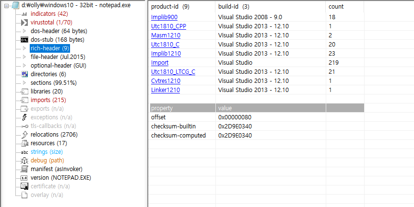Click the manifest document icon
Image resolution: width=414 pixels, height=207 pixels.
24,169
